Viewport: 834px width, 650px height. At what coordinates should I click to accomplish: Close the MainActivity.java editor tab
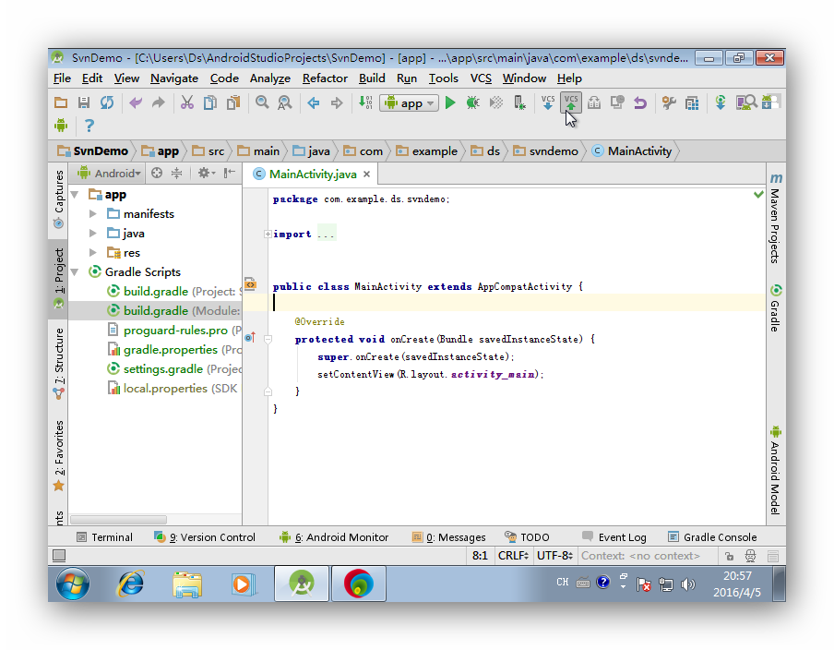pyautogui.click(x=366, y=173)
